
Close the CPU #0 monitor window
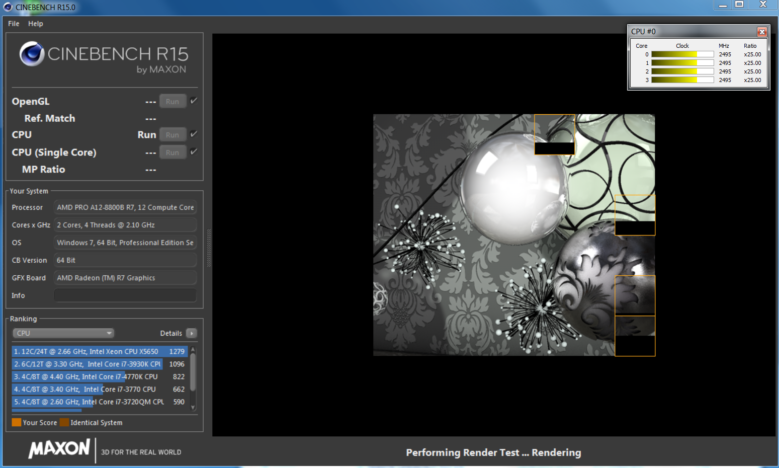click(762, 32)
